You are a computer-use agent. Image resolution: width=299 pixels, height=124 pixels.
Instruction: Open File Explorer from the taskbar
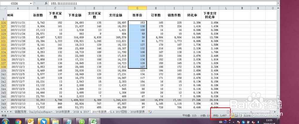[56, 121]
